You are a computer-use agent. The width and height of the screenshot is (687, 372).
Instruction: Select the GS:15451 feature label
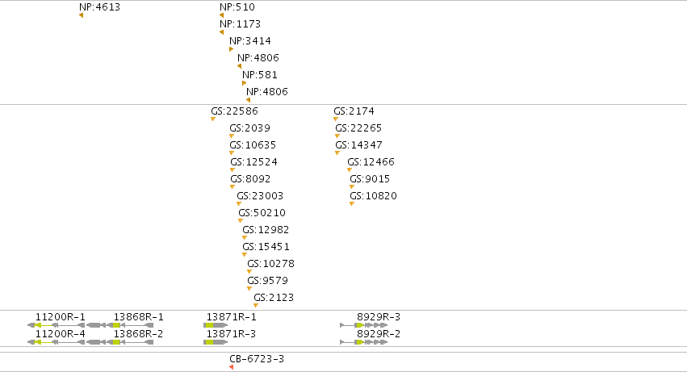click(x=266, y=247)
